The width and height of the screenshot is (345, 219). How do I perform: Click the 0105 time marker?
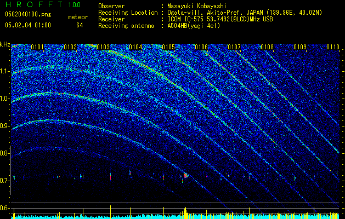168,47
